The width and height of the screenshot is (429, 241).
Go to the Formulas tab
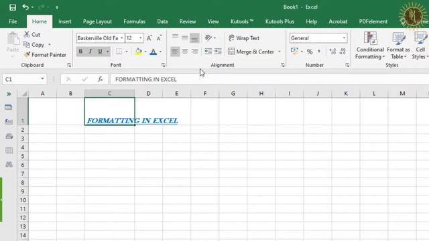tap(134, 21)
